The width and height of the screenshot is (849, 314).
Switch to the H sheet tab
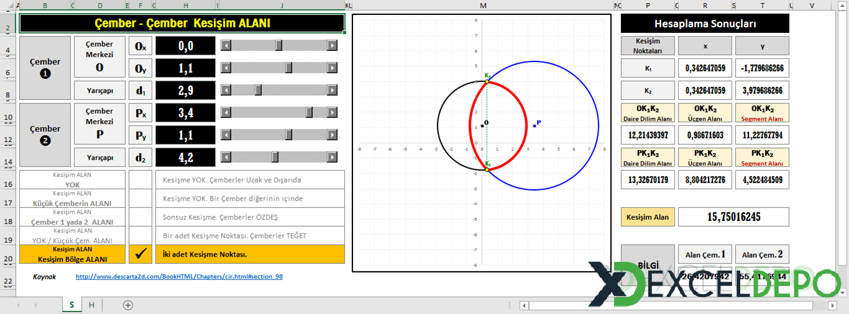pyautogui.click(x=91, y=305)
